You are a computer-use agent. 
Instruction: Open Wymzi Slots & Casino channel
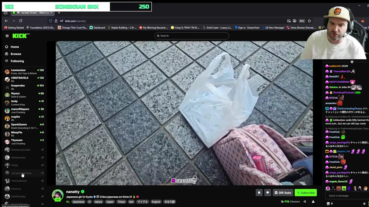24,95
